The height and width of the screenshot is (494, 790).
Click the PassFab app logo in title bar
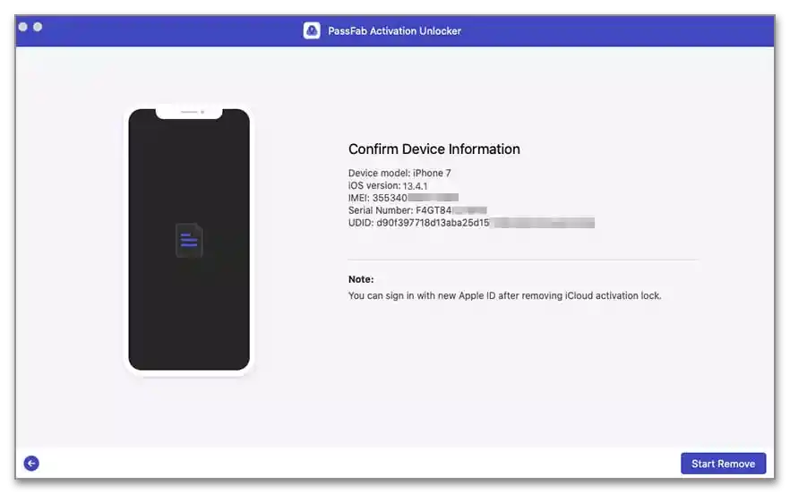point(312,30)
